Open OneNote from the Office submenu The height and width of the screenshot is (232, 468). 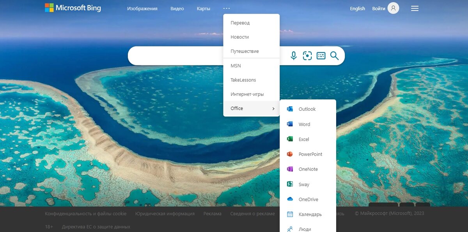coord(308,169)
